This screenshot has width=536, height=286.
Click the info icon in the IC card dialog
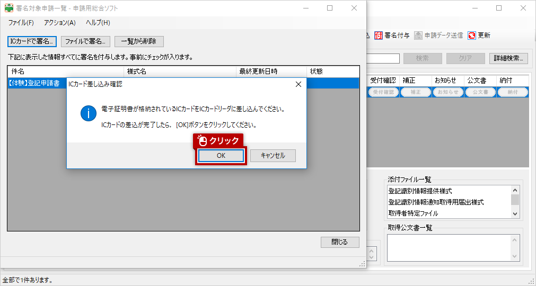88,113
